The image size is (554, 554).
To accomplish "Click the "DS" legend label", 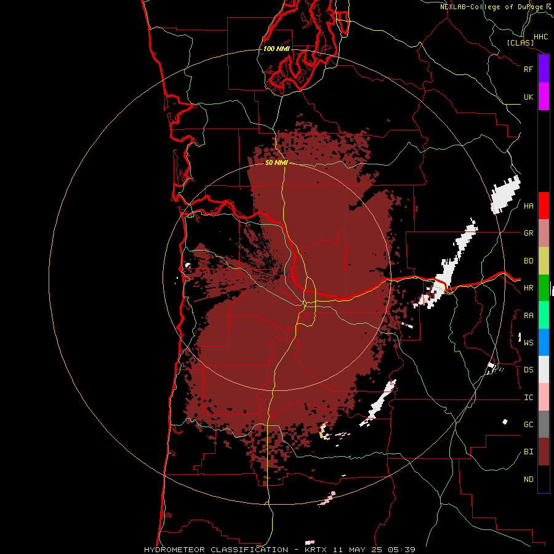I will click(x=528, y=370).
